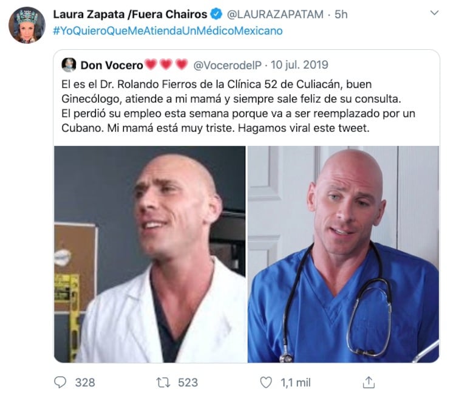The width and height of the screenshot is (450, 395).
Task: Open the 10 jul. 2019 timestamp
Action: point(299,65)
